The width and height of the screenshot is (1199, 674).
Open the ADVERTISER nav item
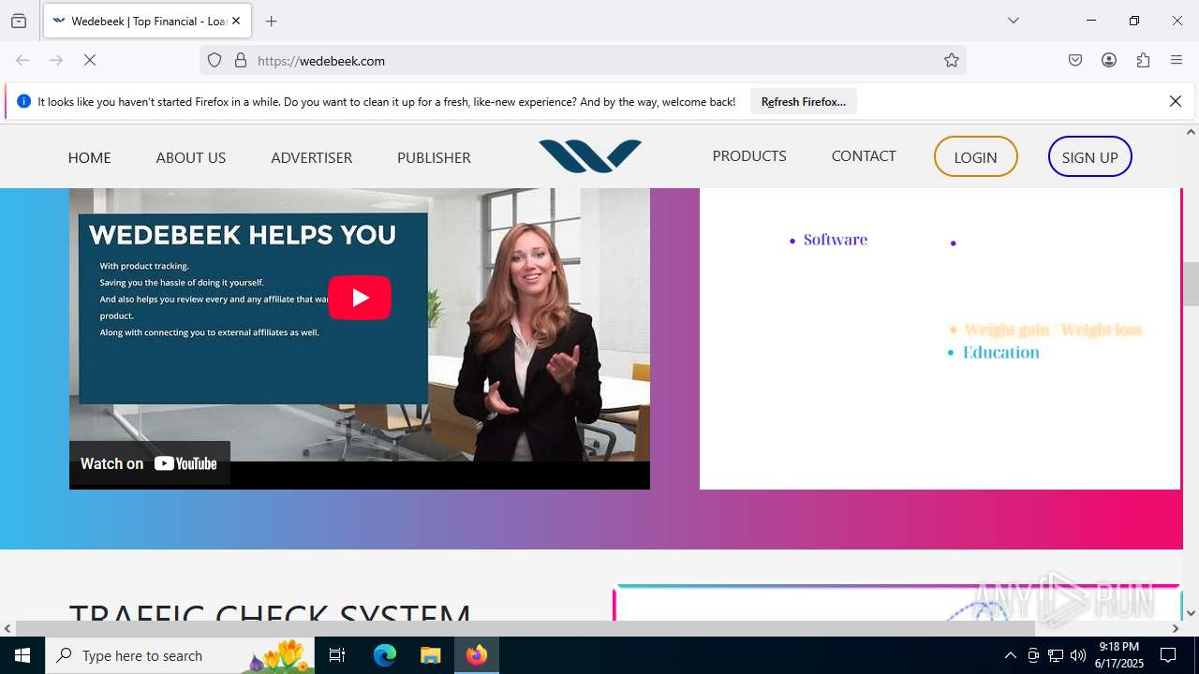312,157
